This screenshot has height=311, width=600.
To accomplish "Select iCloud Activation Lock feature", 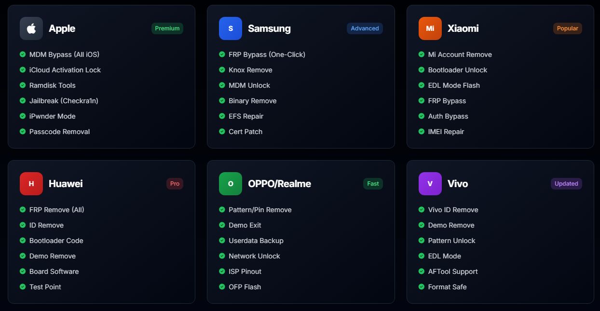I will 65,70.
